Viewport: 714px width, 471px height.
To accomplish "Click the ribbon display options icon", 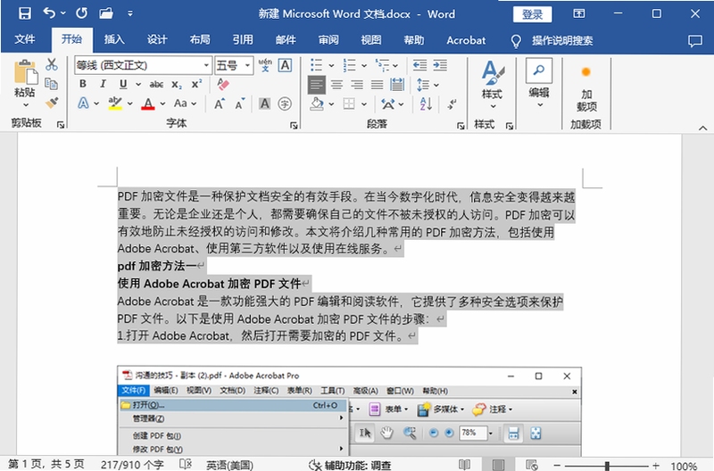I will pyautogui.click(x=579, y=13).
